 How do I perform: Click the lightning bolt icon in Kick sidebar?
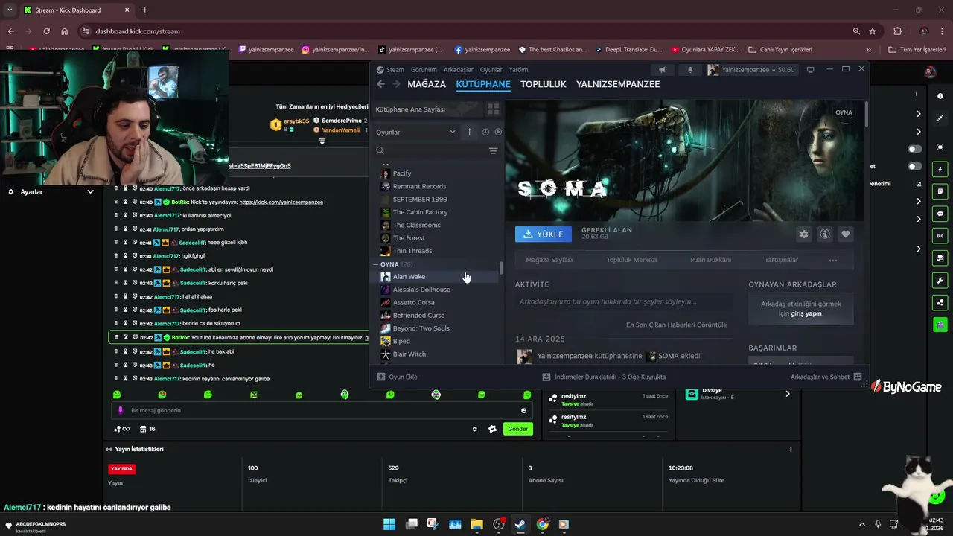[940, 170]
